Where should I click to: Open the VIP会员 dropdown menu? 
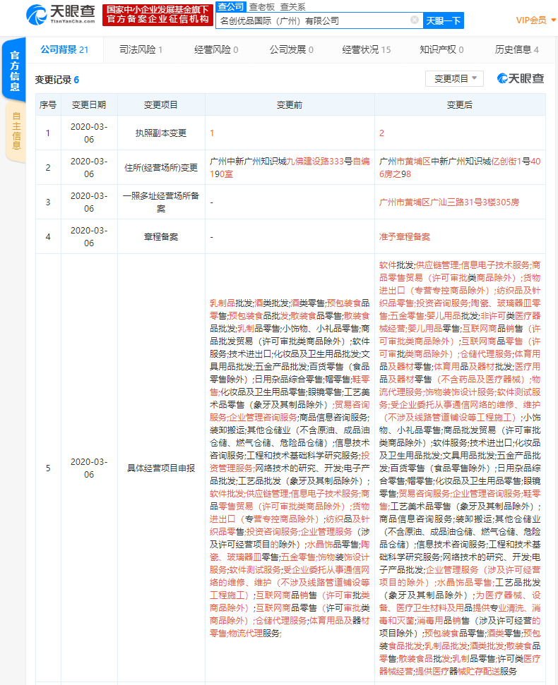(535, 20)
